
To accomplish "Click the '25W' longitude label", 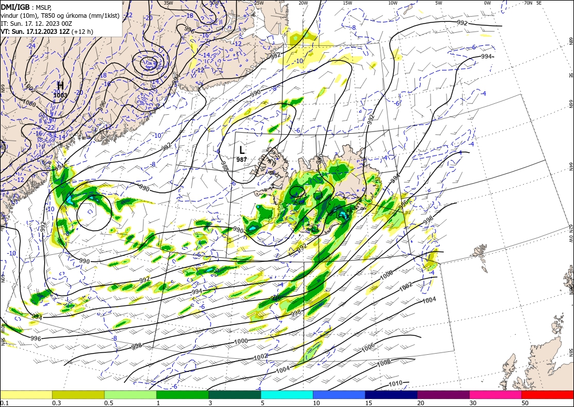I will (x=259, y=3).
